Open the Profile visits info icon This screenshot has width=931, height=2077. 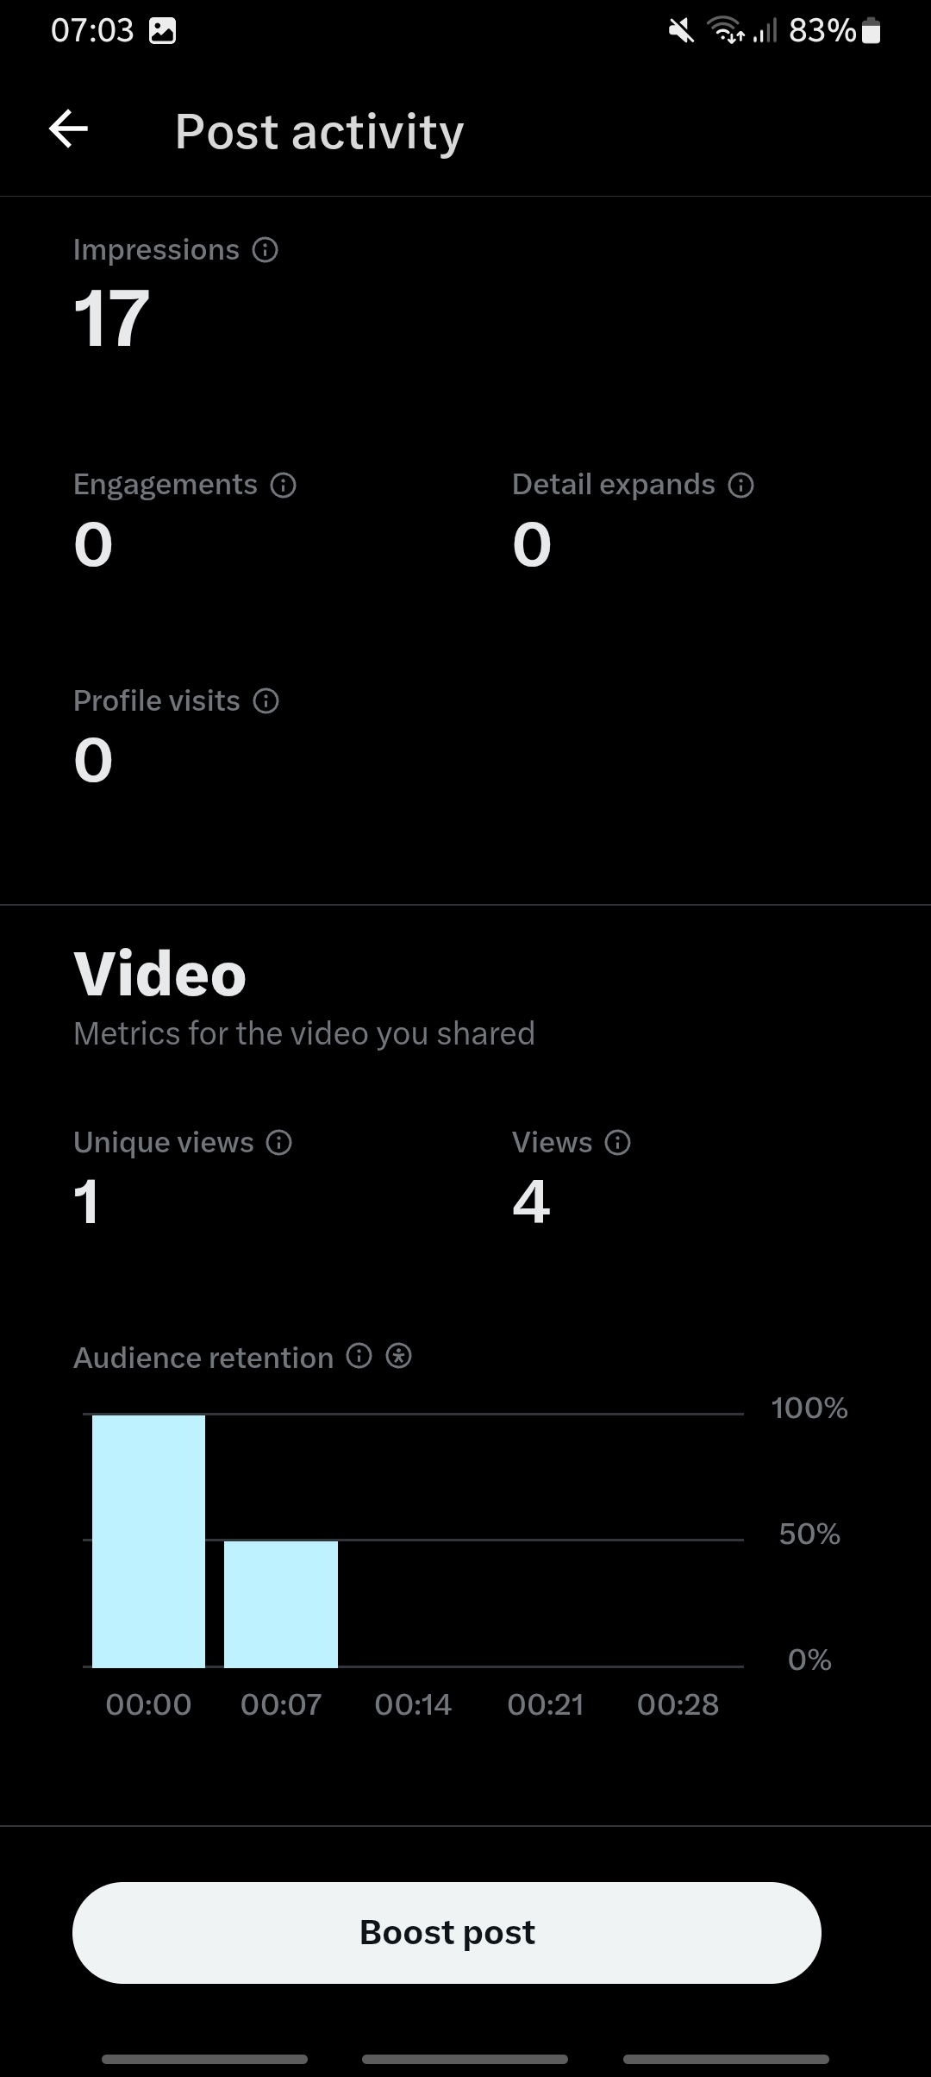click(x=266, y=701)
